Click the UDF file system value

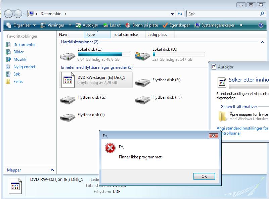coord(116,192)
